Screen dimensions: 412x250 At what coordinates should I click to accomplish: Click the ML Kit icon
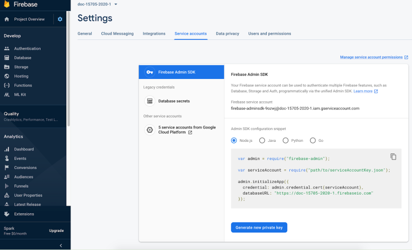point(7,94)
